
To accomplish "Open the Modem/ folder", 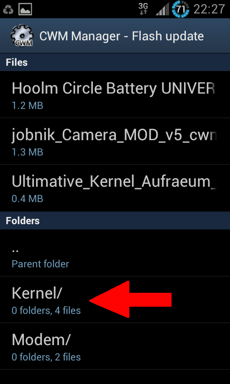I will [115, 346].
